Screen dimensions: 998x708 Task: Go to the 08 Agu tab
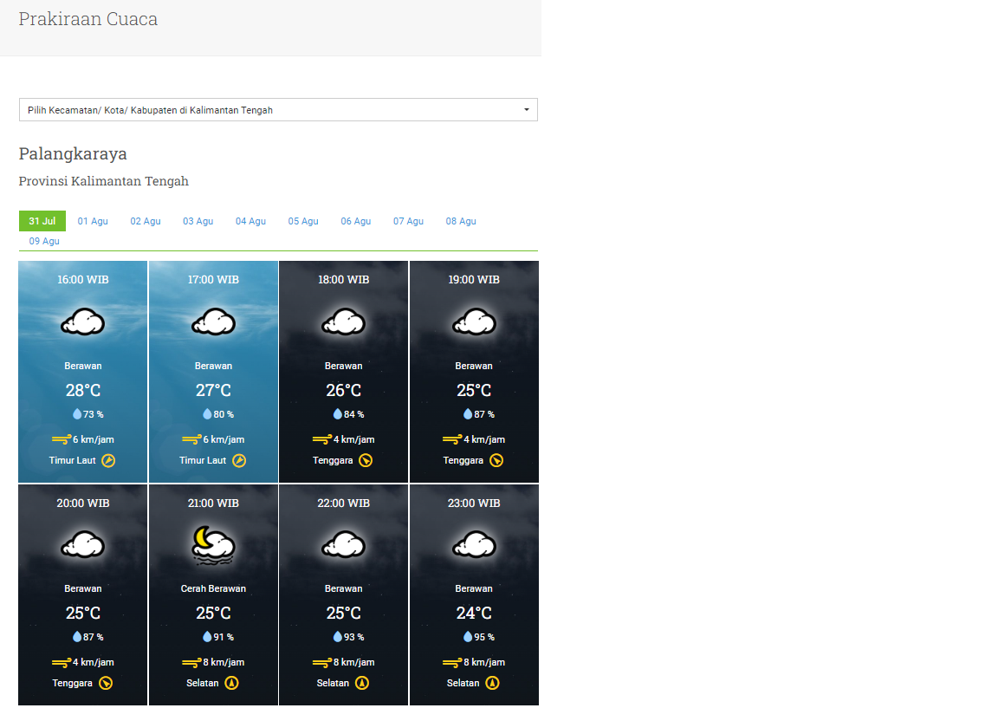461,221
